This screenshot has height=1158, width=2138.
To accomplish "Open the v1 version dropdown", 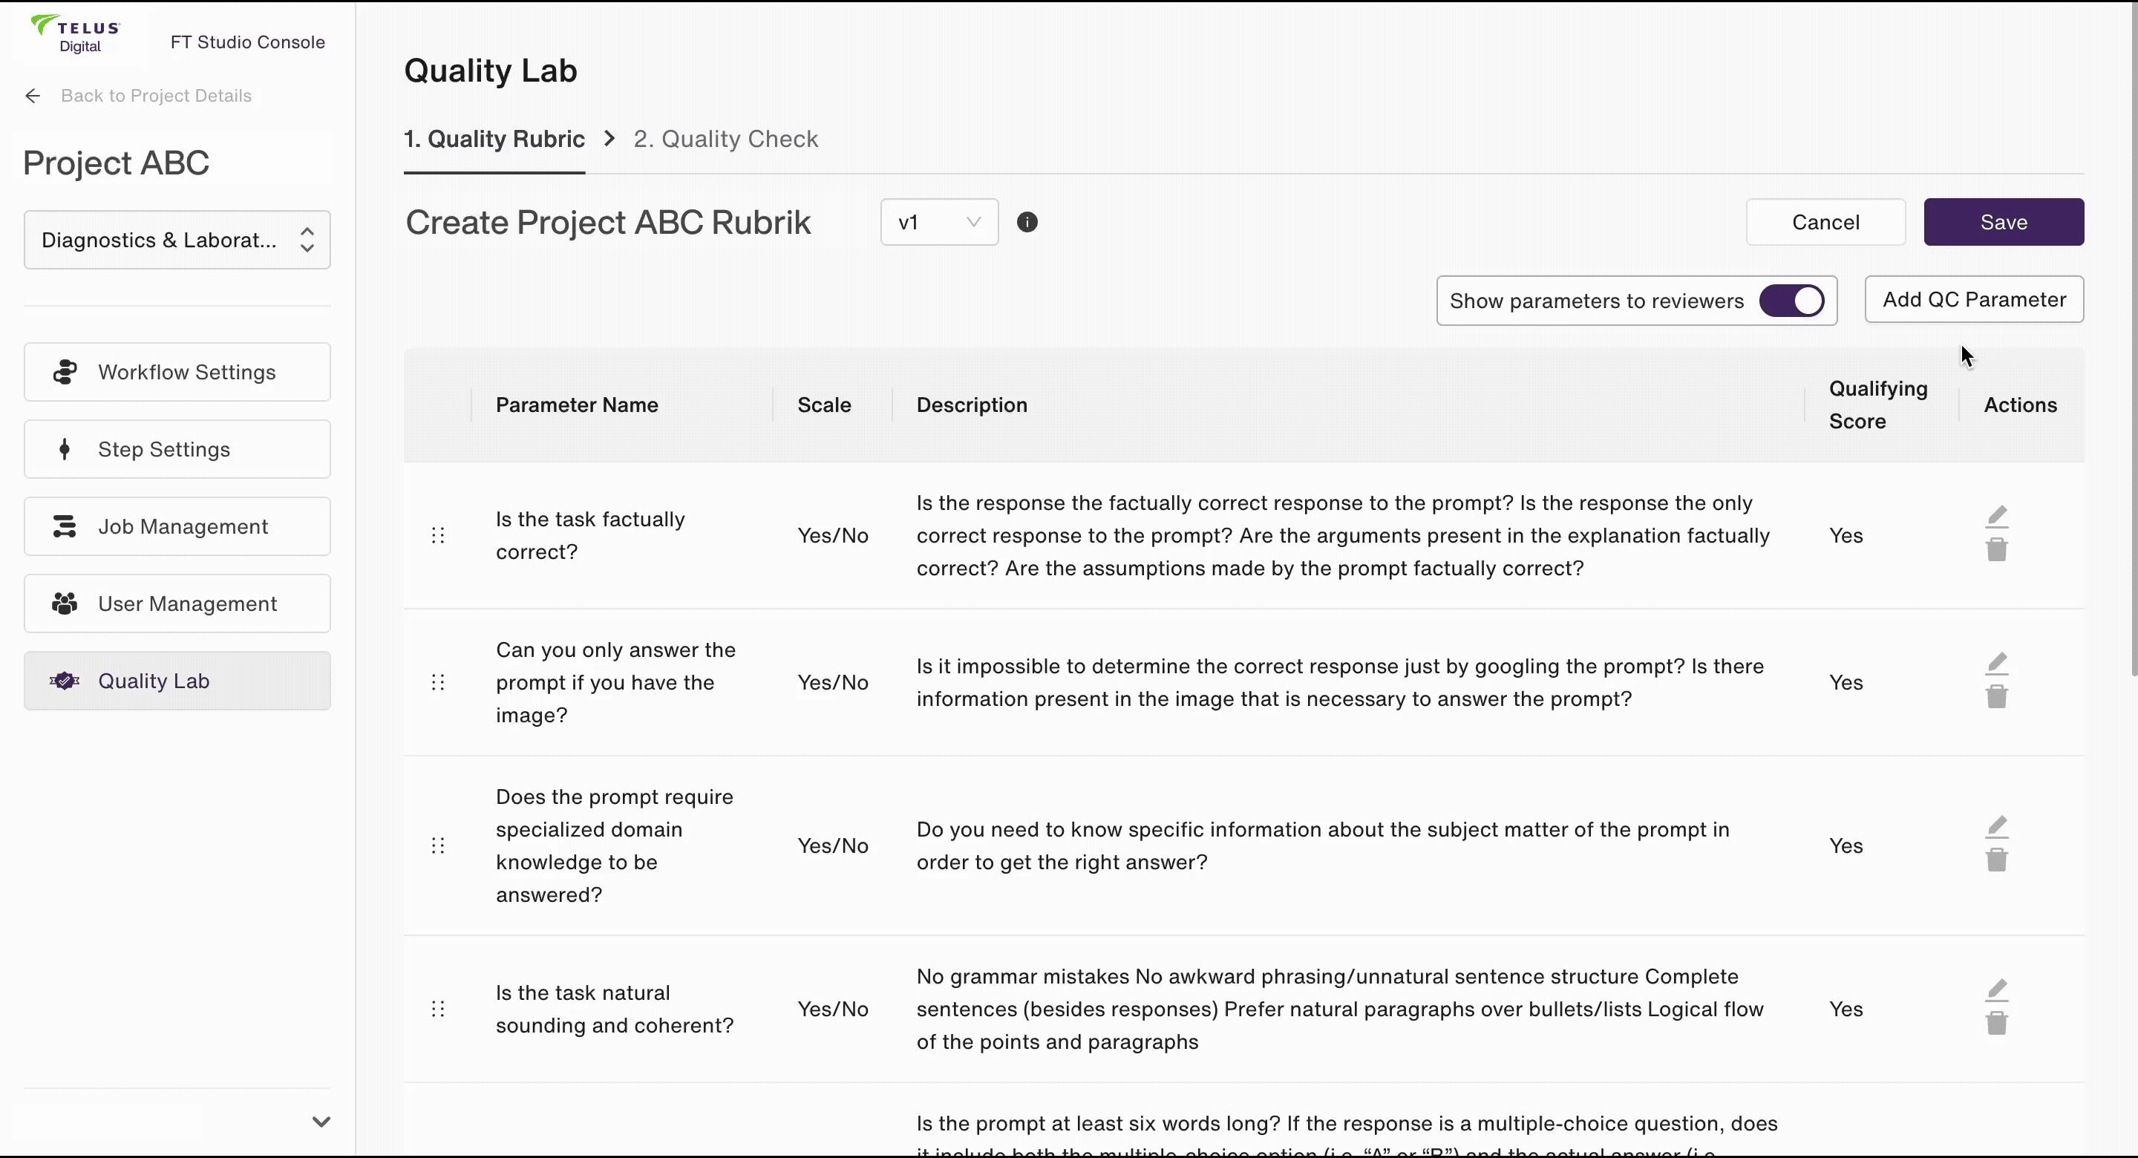I will click(938, 223).
